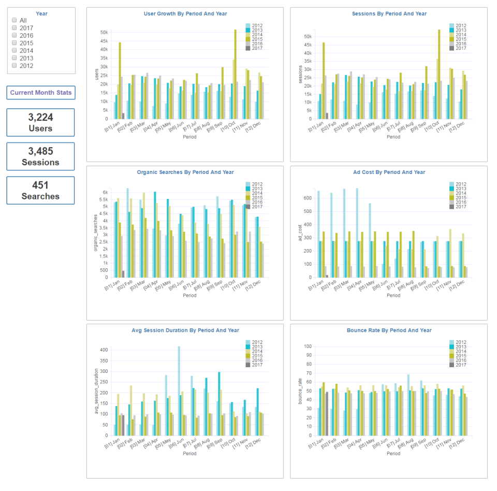Toggle 2016 legend swatch in Bounce Rate chart
The height and width of the screenshot is (491, 497).
point(452,360)
